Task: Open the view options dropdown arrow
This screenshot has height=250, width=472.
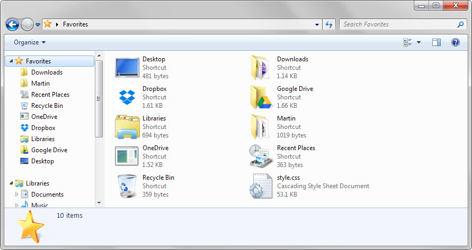Action: click(418, 42)
